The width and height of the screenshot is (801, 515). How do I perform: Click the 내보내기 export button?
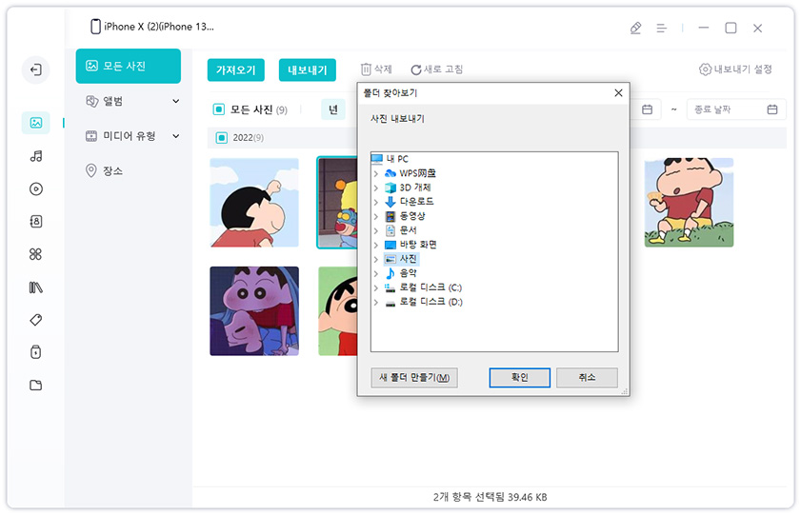tap(308, 69)
